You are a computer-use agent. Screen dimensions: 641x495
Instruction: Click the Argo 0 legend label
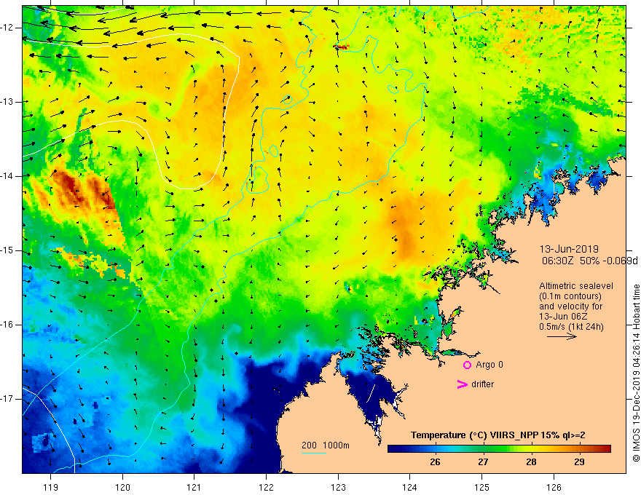(489, 365)
